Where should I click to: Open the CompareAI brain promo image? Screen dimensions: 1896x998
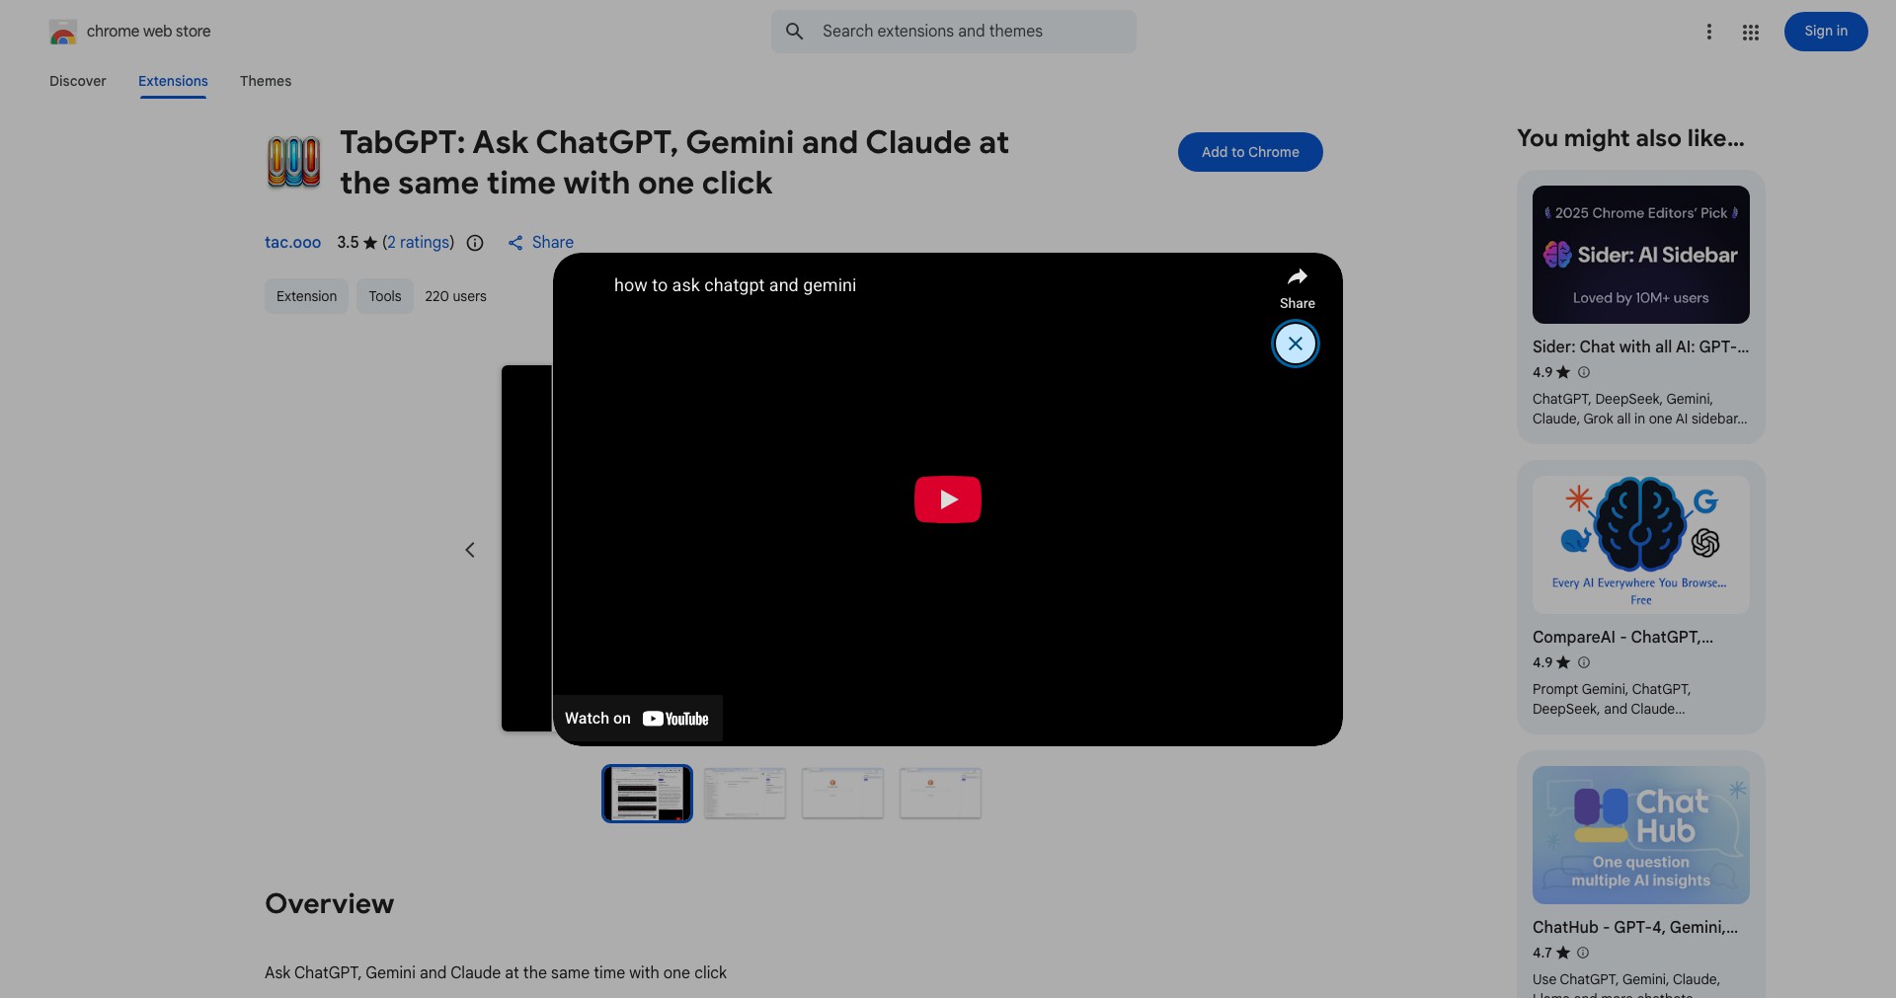tap(1641, 545)
